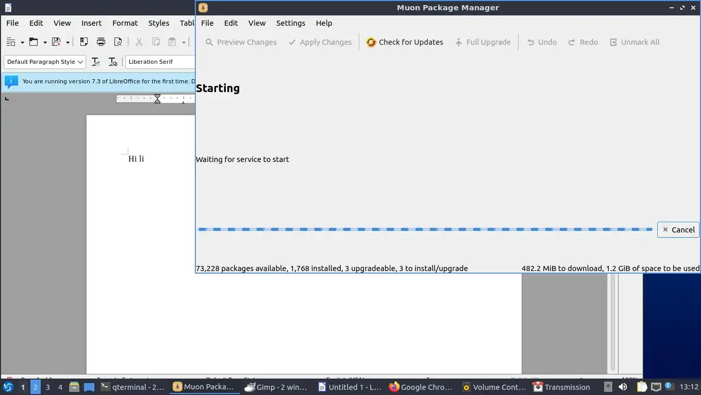Click Update Selected Style icon
Image resolution: width=701 pixels, height=395 pixels.
[x=95, y=62]
